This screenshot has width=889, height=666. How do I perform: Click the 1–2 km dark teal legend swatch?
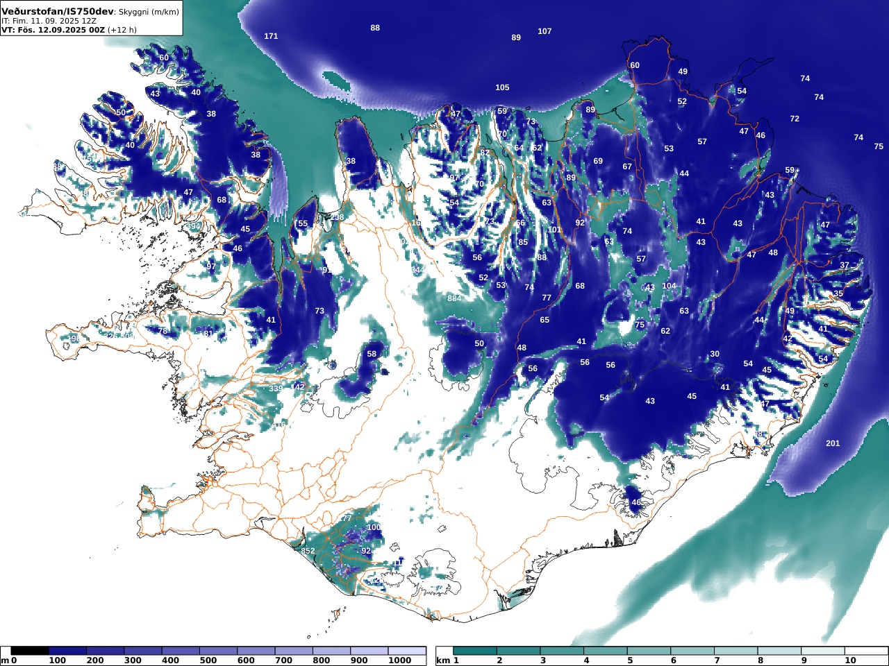(x=475, y=651)
